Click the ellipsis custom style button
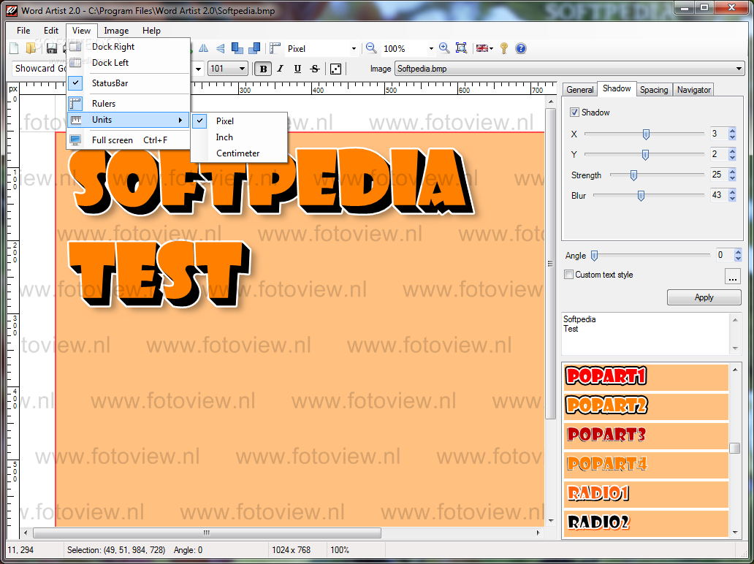The image size is (754, 564). click(x=732, y=276)
